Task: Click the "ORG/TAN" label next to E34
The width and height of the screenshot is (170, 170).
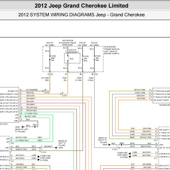Action: tap(147, 128)
